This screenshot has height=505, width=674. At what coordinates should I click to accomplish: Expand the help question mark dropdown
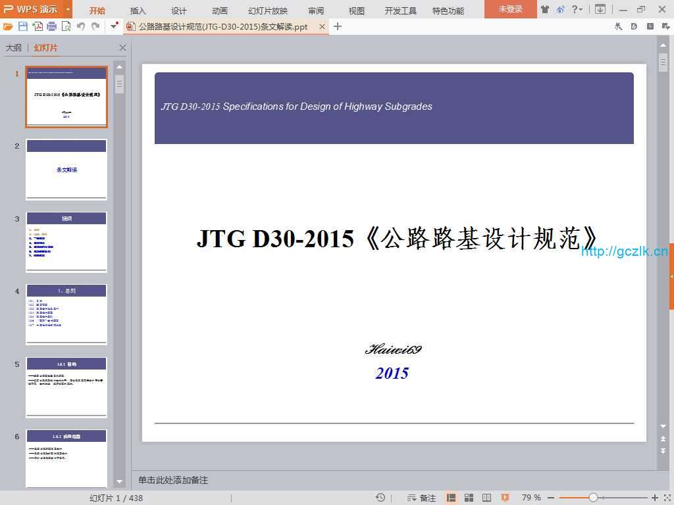pos(577,9)
